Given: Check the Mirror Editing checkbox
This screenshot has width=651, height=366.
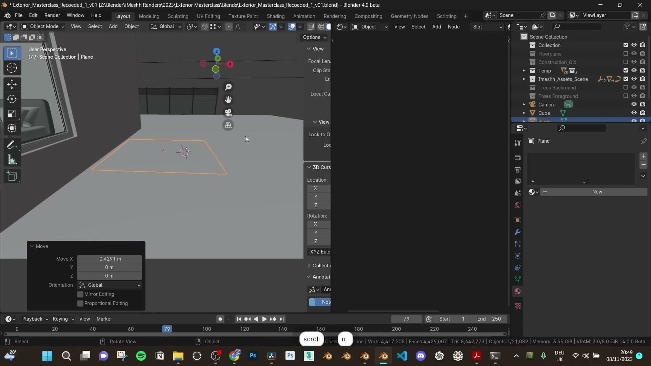Looking at the screenshot, I should point(80,294).
